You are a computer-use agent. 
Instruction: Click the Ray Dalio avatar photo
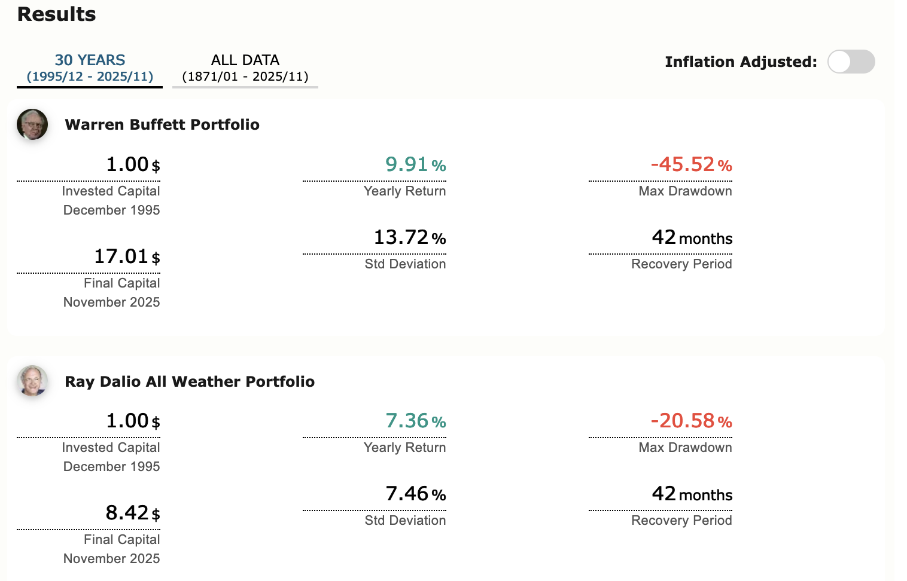[32, 381]
